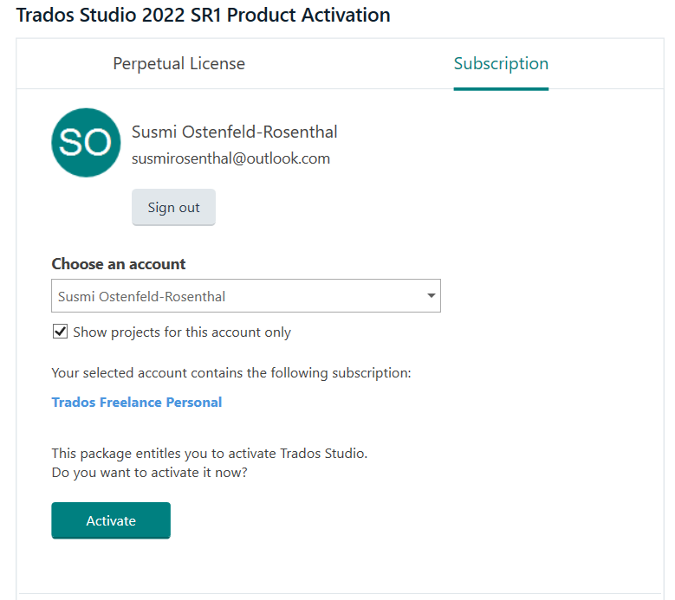The height and width of the screenshot is (600, 675).
Task: Select the Subscription tab
Action: (x=501, y=64)
